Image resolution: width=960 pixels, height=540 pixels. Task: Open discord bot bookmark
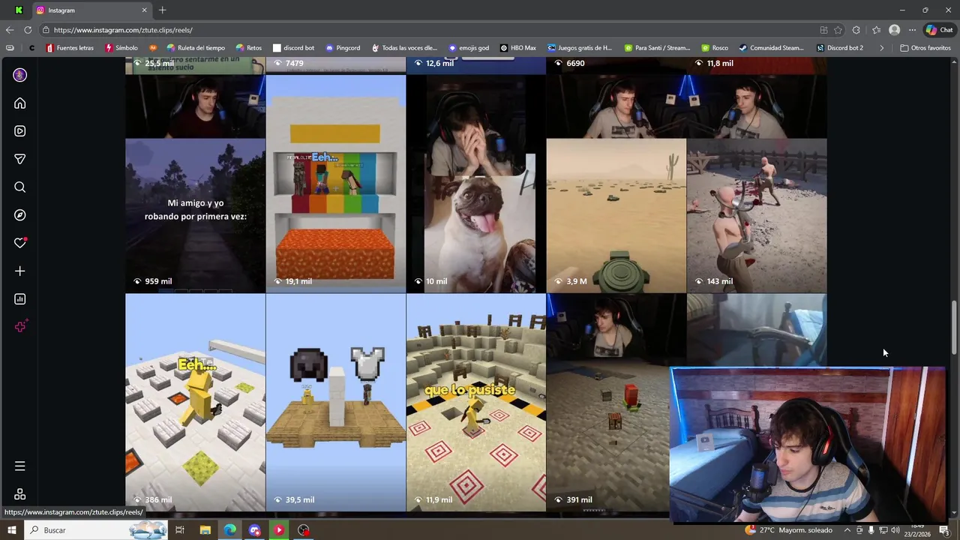click(x=293, y=48)
